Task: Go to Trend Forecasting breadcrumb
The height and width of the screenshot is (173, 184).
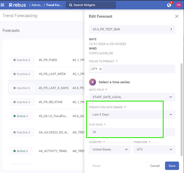Action: [54, 5]
